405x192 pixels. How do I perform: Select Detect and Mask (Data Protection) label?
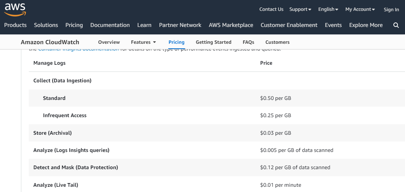(x=76, y=167)
